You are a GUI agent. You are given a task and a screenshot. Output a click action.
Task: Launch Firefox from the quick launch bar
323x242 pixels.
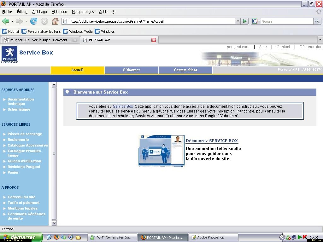point(56,237)
